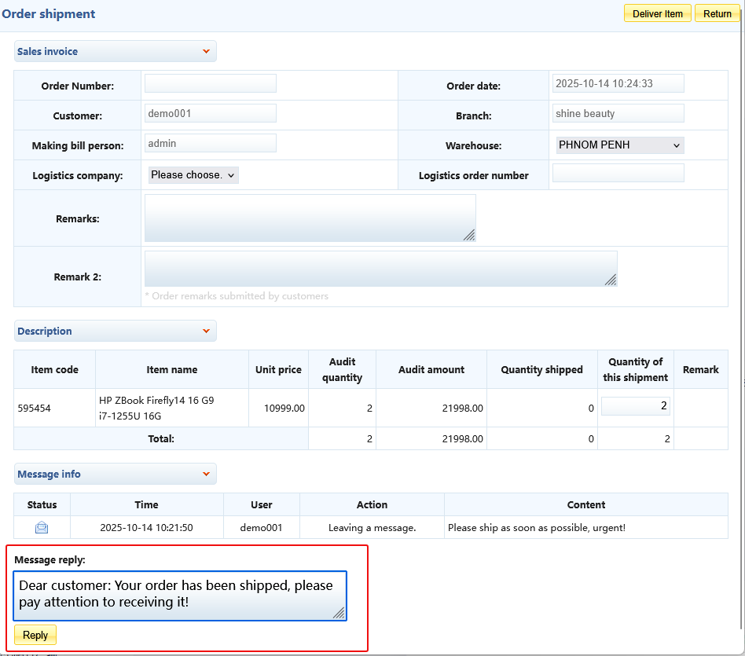The image size is (745, 656).
Task: Click the Branch field showing shine beauty
Action: coord(618,113)
